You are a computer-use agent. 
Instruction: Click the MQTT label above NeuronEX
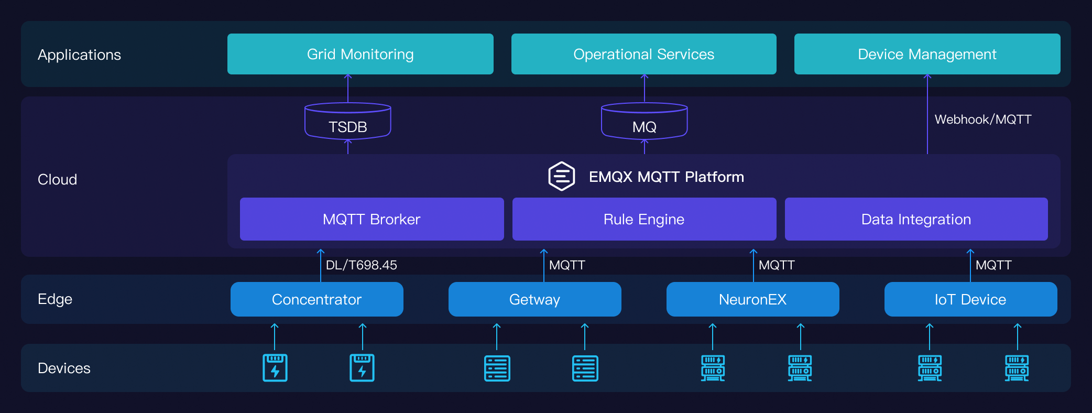pyautogui.click(x=777, y=265)
